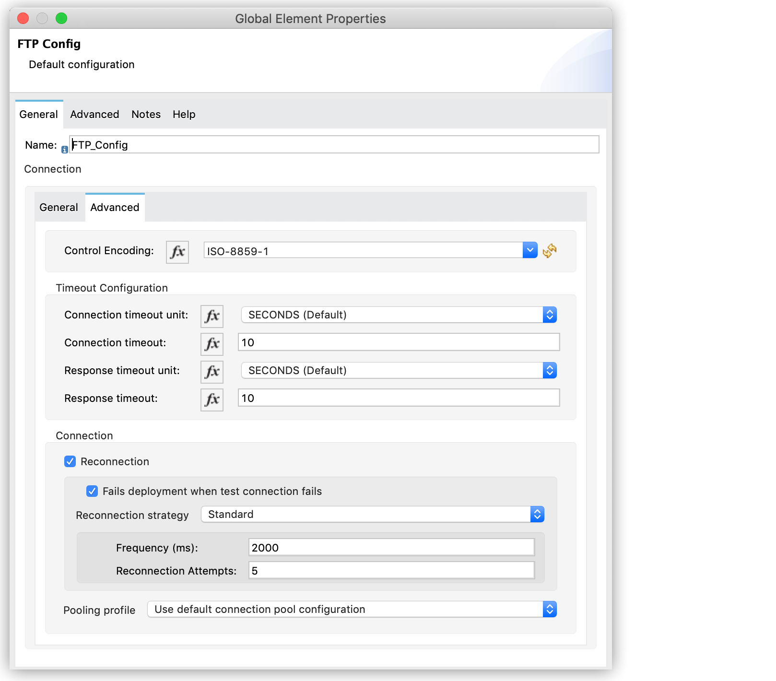Open the Pooling profile dropdown
776x681 pixels.
coord(550,609)
